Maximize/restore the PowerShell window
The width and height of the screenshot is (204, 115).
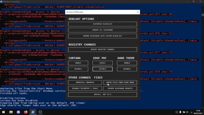tap(193, 2)
